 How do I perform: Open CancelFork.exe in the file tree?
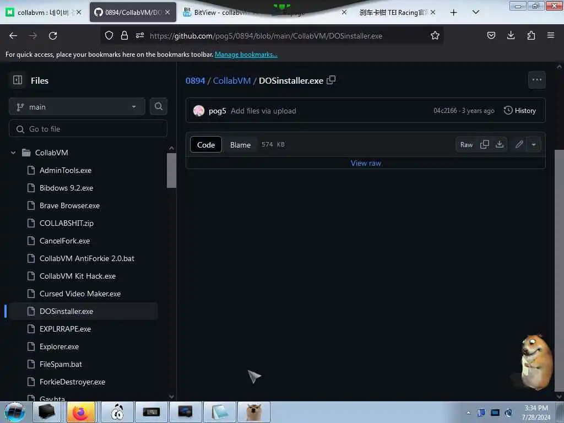pyautogui.click(x=65, y=241)
